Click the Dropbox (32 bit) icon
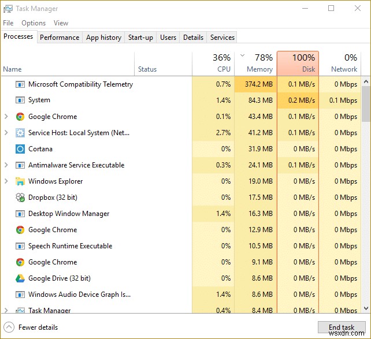The width and height of the screenshot is (371, 339). point(20,198)
